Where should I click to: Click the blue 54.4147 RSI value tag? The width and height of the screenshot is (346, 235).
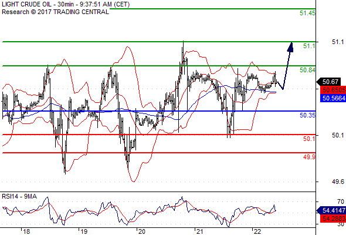point(331,210)
